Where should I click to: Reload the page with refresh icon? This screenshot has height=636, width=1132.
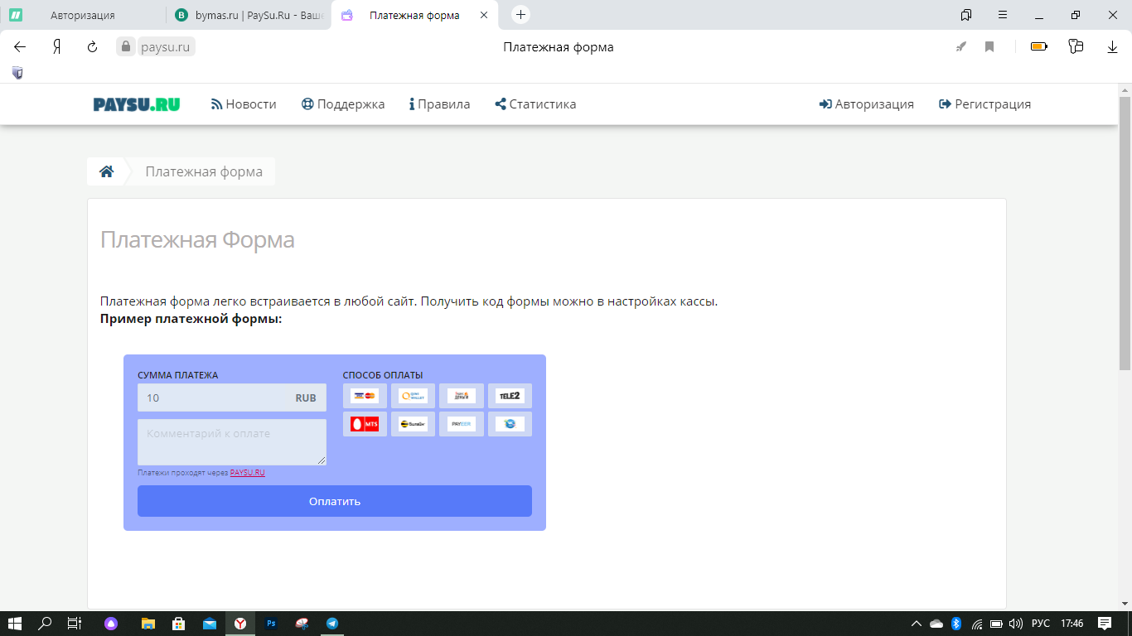[x=93, y=47]
